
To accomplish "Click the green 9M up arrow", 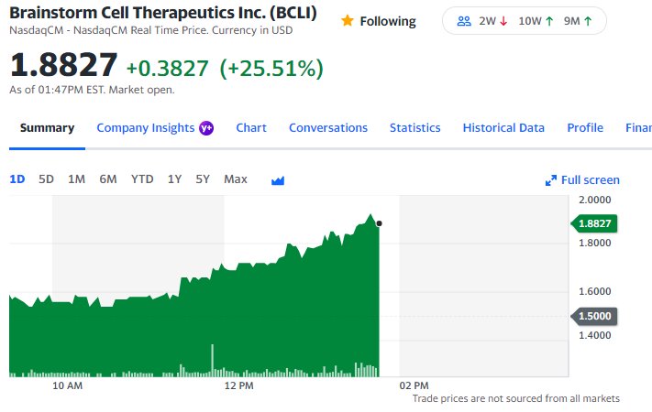I will (588, 21).
